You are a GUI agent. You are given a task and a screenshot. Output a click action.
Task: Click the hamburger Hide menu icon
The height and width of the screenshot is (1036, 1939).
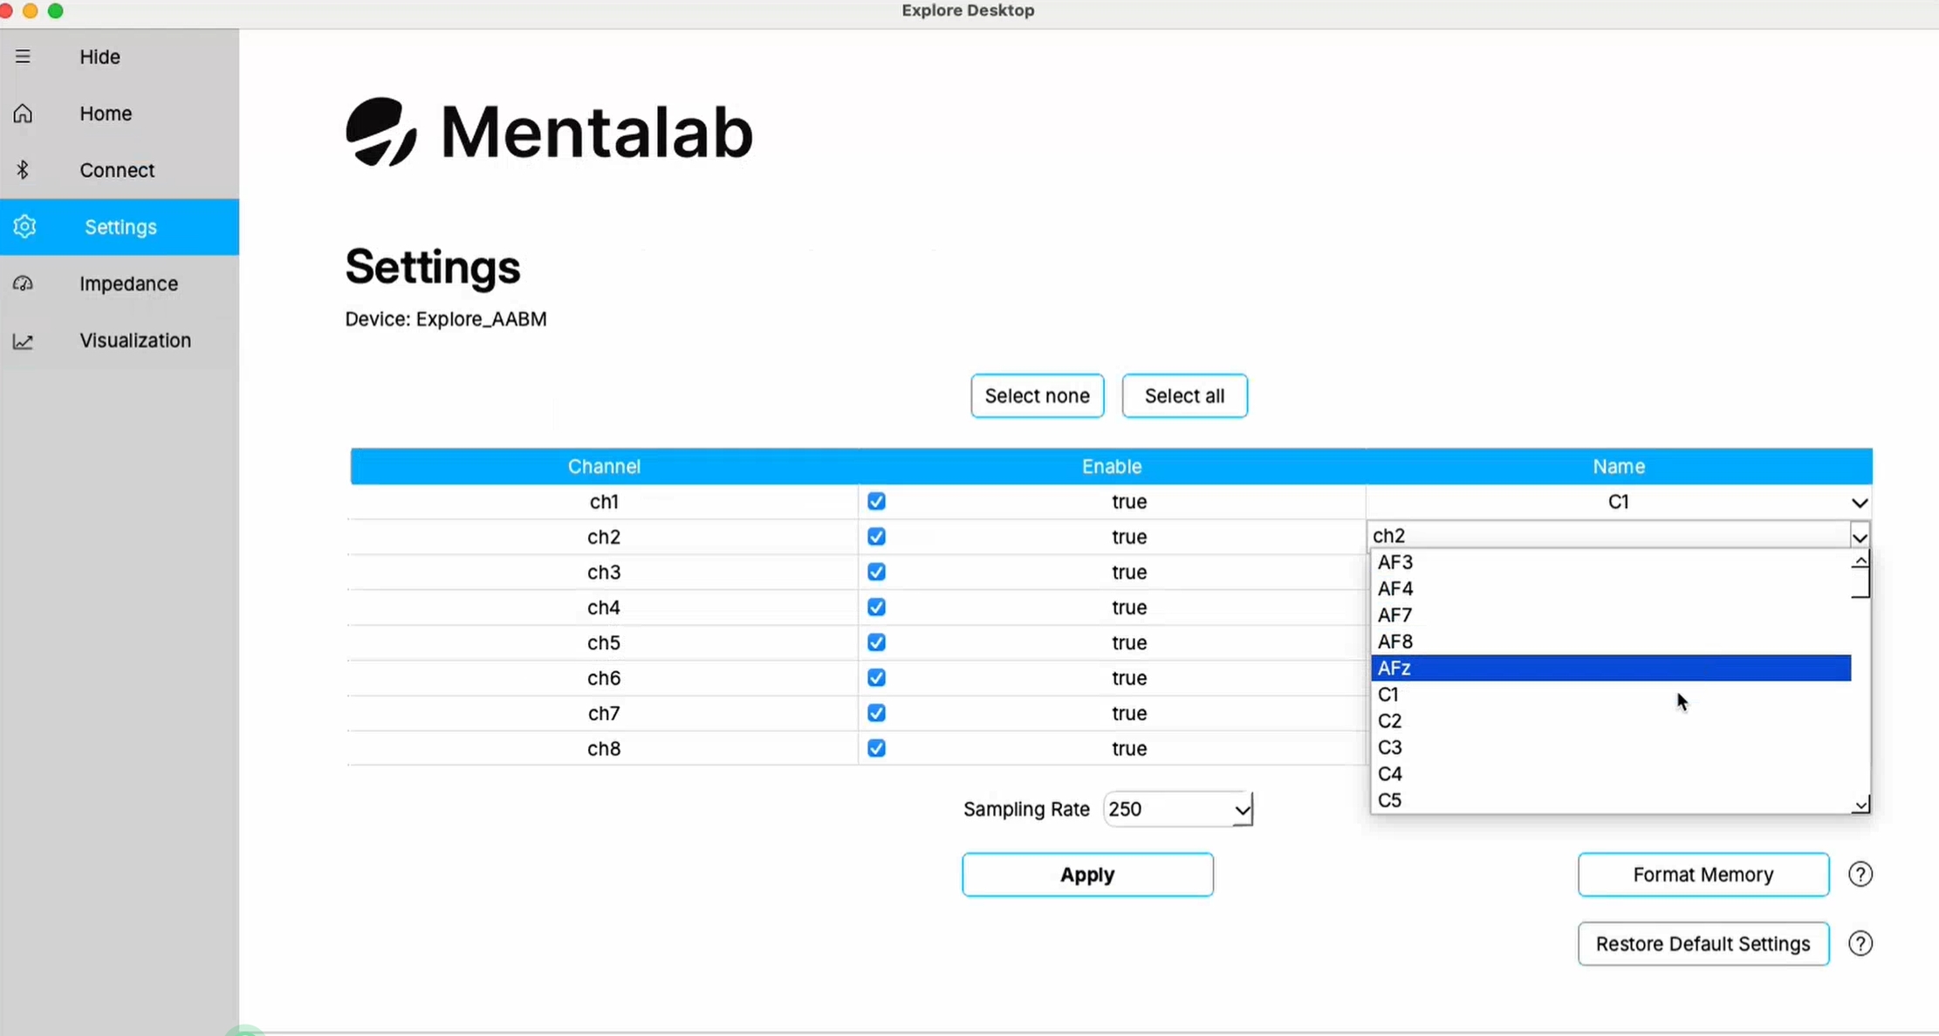23,57
